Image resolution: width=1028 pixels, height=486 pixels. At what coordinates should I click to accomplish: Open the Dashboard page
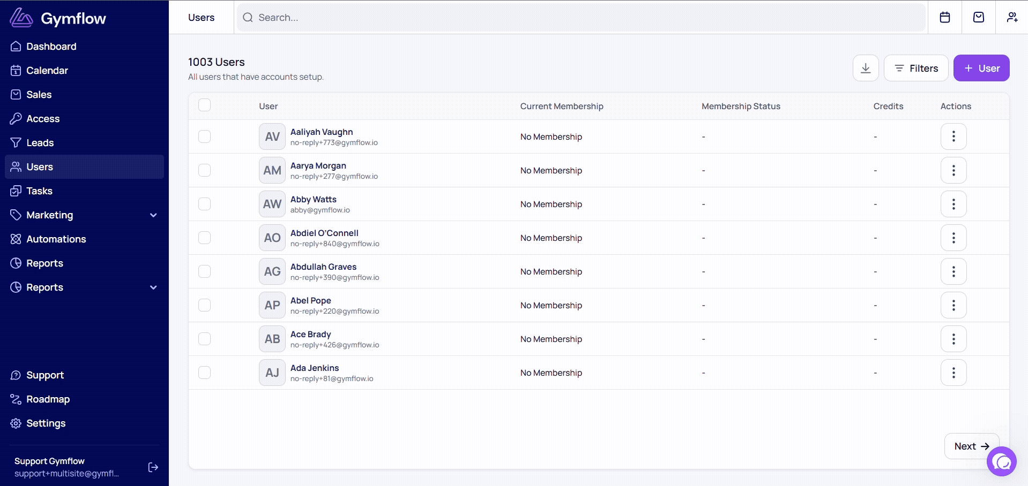84,47
